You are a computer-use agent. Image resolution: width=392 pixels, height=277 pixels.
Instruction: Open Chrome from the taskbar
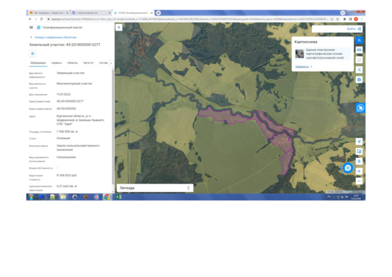coord(107,197)
